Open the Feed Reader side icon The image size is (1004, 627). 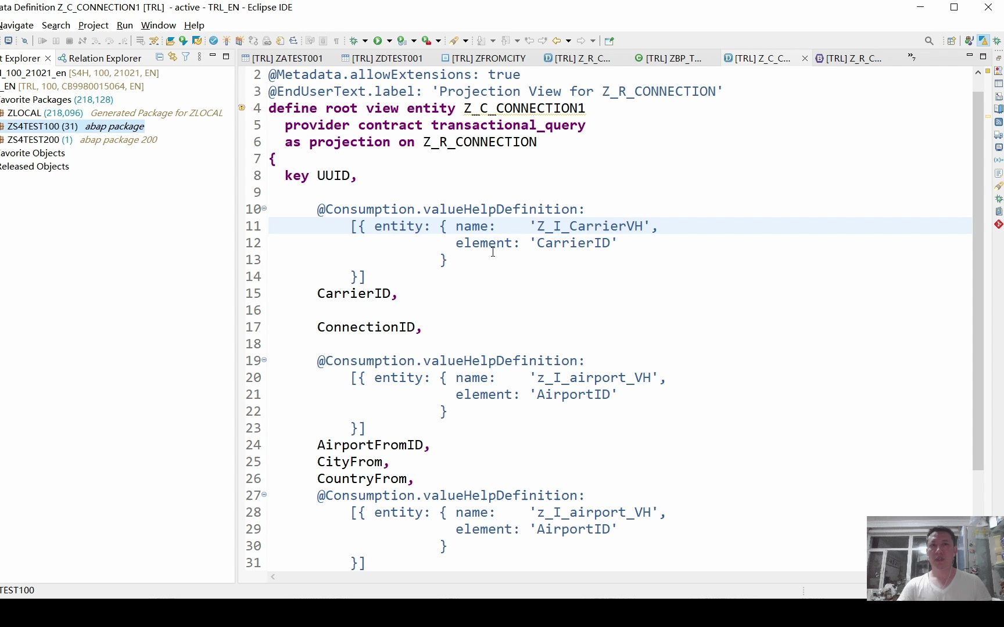coord(999,122)
